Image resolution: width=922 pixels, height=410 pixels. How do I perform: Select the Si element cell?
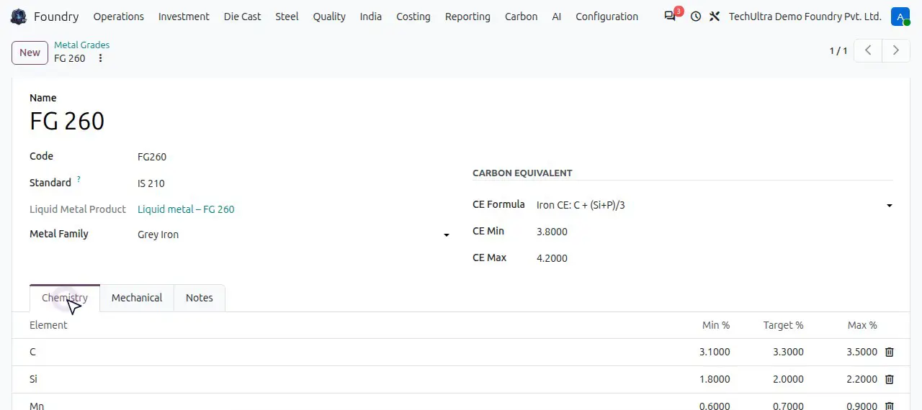coord(33,379)
